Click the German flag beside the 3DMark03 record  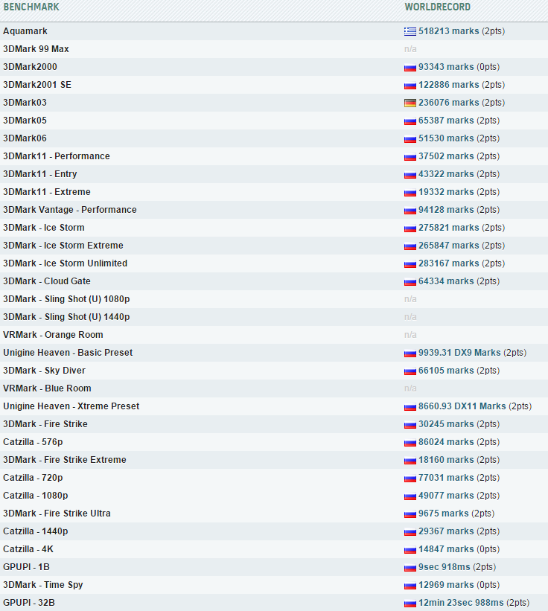pos(410,103)
